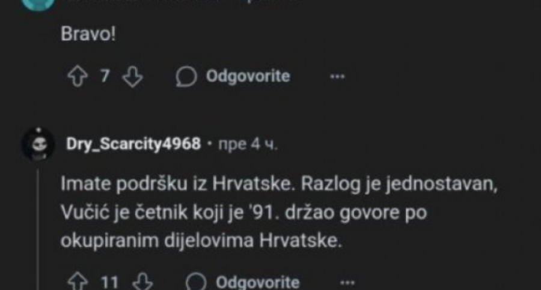Click the comment text starting "Imate podršku"
The height and width of the screenshot is (290, 541).
pyautogui.click(x=279, y=212)
